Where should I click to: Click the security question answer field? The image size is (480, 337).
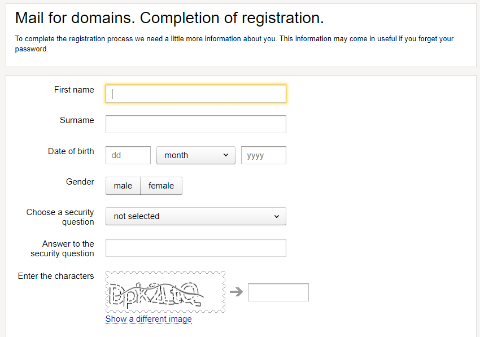(196, 248)
